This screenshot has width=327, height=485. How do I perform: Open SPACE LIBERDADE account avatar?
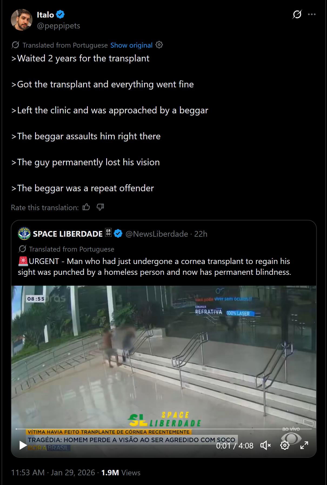[24, 233]
